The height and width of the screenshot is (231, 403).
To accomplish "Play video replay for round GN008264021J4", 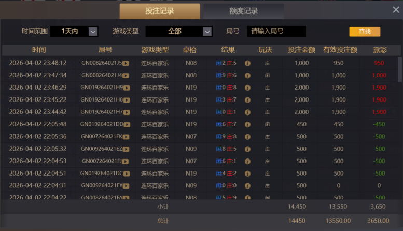I will pos(126,76).
